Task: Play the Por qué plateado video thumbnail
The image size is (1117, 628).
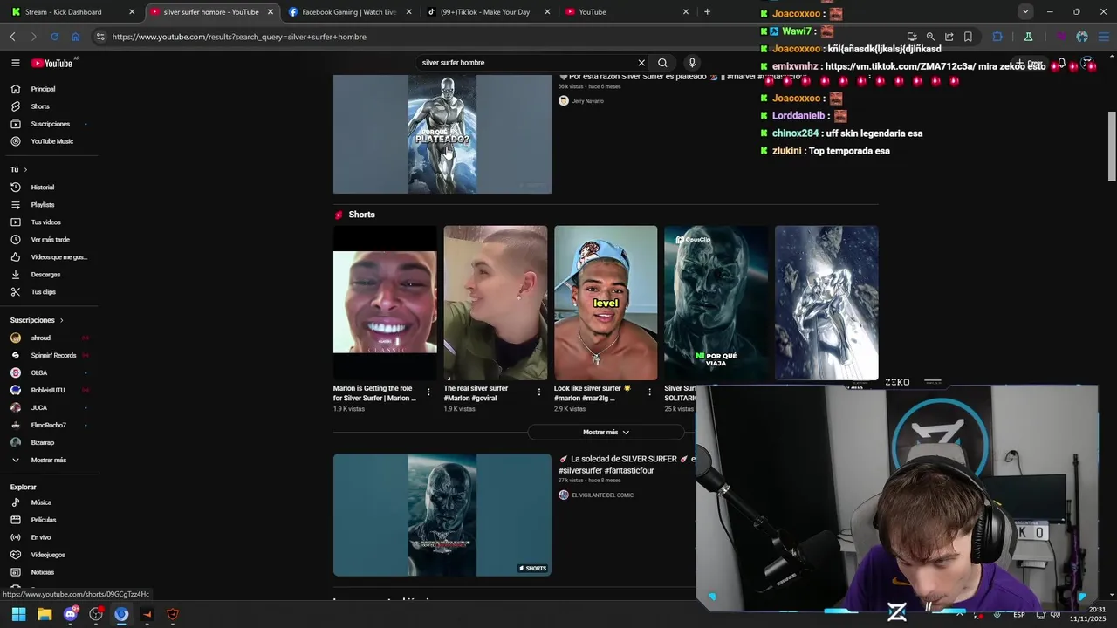Action: click(442, 133)
